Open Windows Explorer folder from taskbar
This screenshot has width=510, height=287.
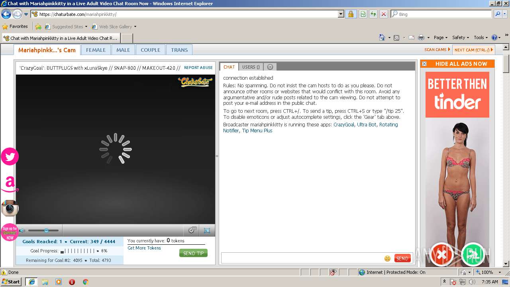point(45,282)
